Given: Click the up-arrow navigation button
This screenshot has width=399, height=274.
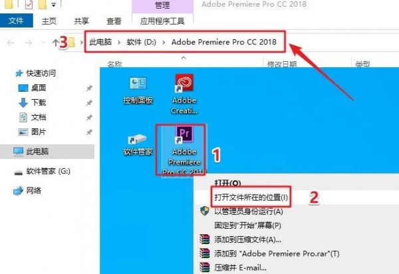Looking at the screenshot, I should [x=55, y=43].
